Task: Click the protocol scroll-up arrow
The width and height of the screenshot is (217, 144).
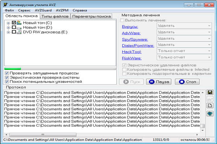Action: (203, 93)
